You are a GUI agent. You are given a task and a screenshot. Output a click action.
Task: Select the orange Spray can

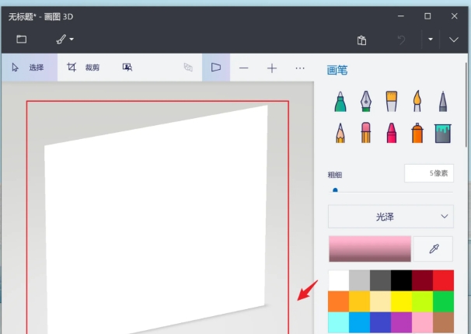click(x=417, y=133)
